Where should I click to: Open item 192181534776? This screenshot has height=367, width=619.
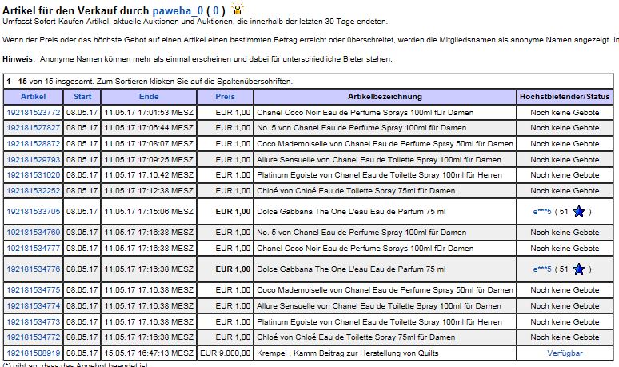(33, 269)
